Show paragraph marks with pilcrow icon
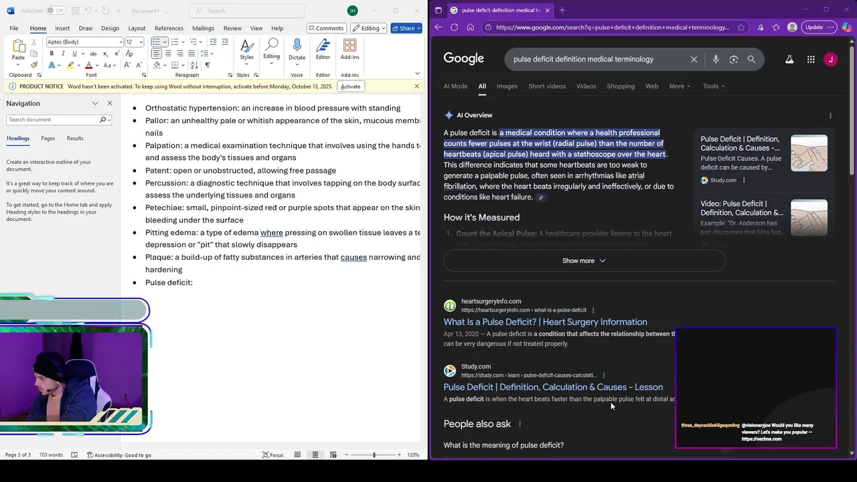 point(208,65)
